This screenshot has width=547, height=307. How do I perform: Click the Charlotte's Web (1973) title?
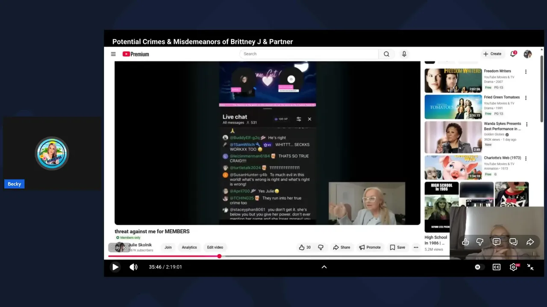point(502,158)
